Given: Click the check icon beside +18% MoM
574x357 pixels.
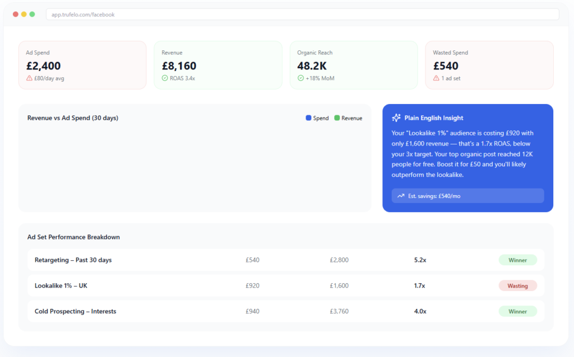Looking at the screenshot, I should (x=300, y=78).
